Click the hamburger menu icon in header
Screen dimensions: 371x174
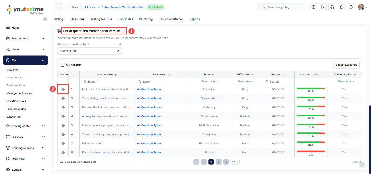point(58,7)
